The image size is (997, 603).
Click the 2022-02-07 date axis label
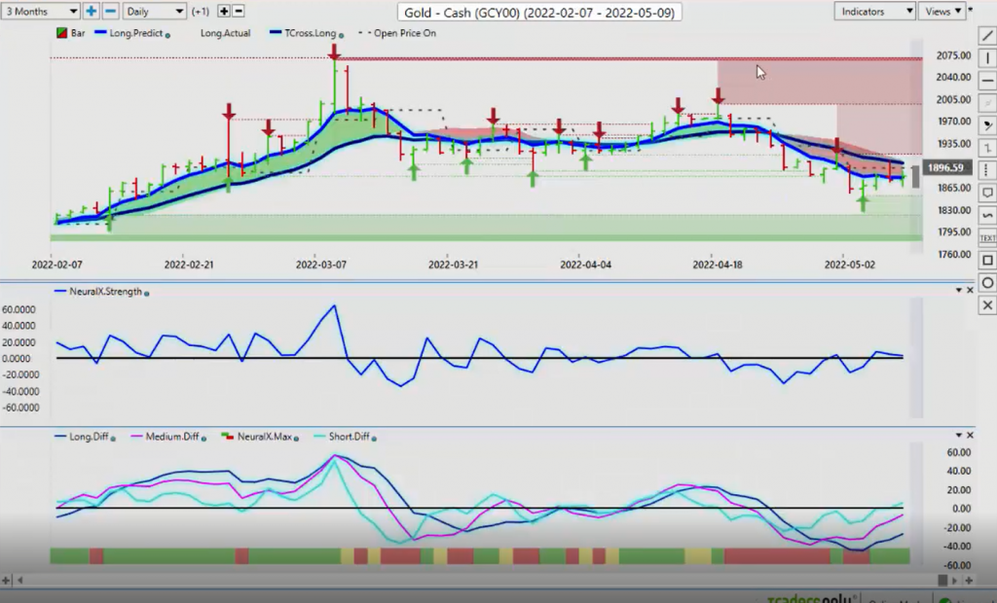coord(57,265)
